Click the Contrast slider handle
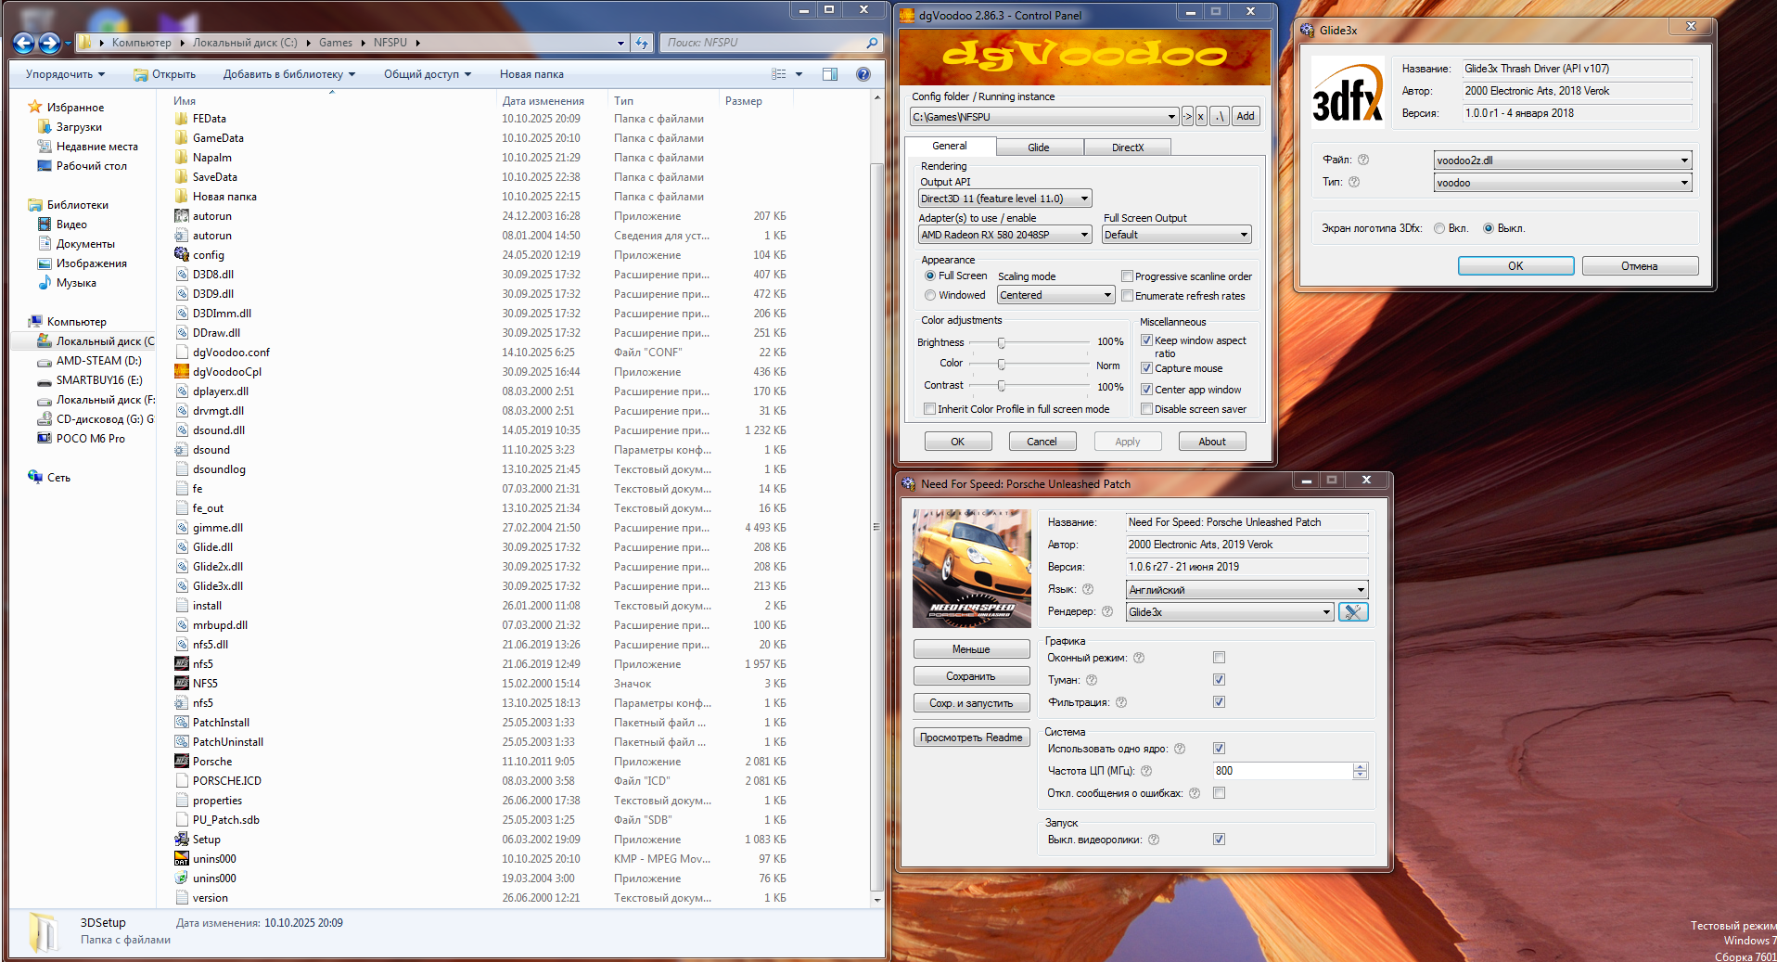The height and width of the screenshot is (962, 1777). [1002, 385]
